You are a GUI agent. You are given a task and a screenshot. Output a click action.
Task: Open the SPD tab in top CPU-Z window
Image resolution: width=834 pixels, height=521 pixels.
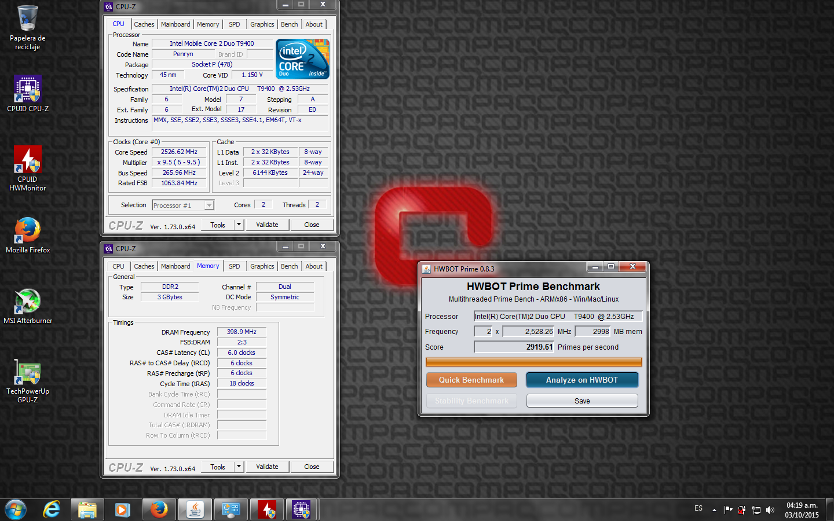(x=234, y=24)
